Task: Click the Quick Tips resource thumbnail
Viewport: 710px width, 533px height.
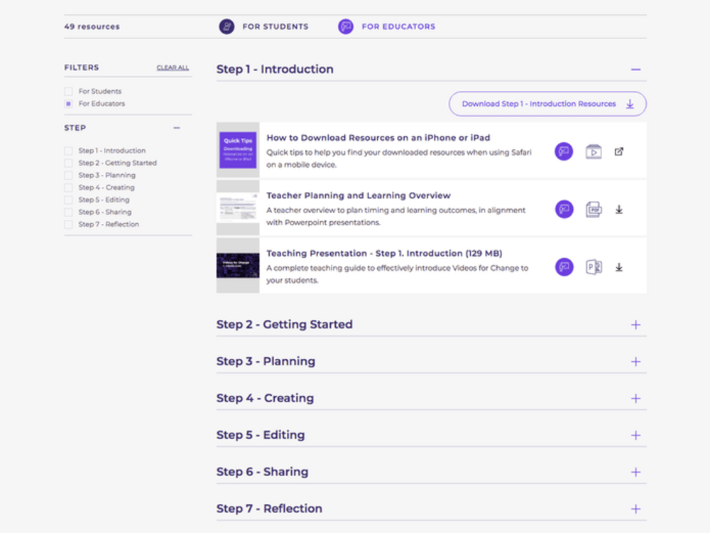Action: (x=238, y=150)
